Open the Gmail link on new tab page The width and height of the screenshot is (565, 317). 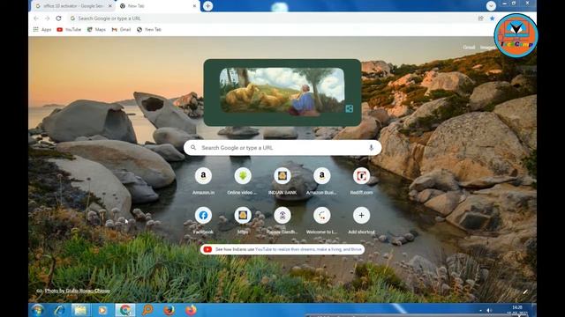pos(469,48)
